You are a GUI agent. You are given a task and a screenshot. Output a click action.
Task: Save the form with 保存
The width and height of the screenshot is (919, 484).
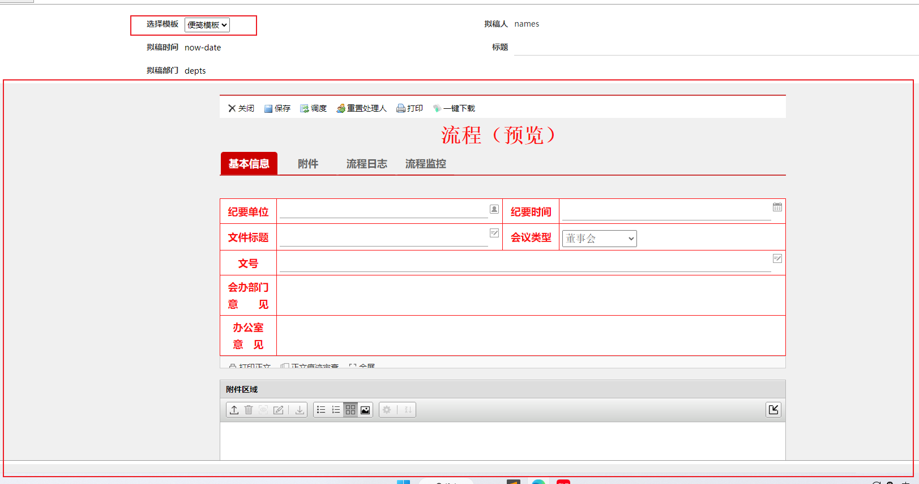[277, 108]
